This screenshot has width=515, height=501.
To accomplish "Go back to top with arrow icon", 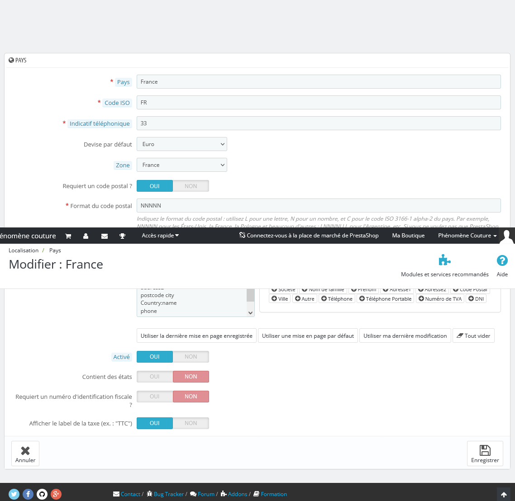I will pyautogui.click(x=504, y=494).
